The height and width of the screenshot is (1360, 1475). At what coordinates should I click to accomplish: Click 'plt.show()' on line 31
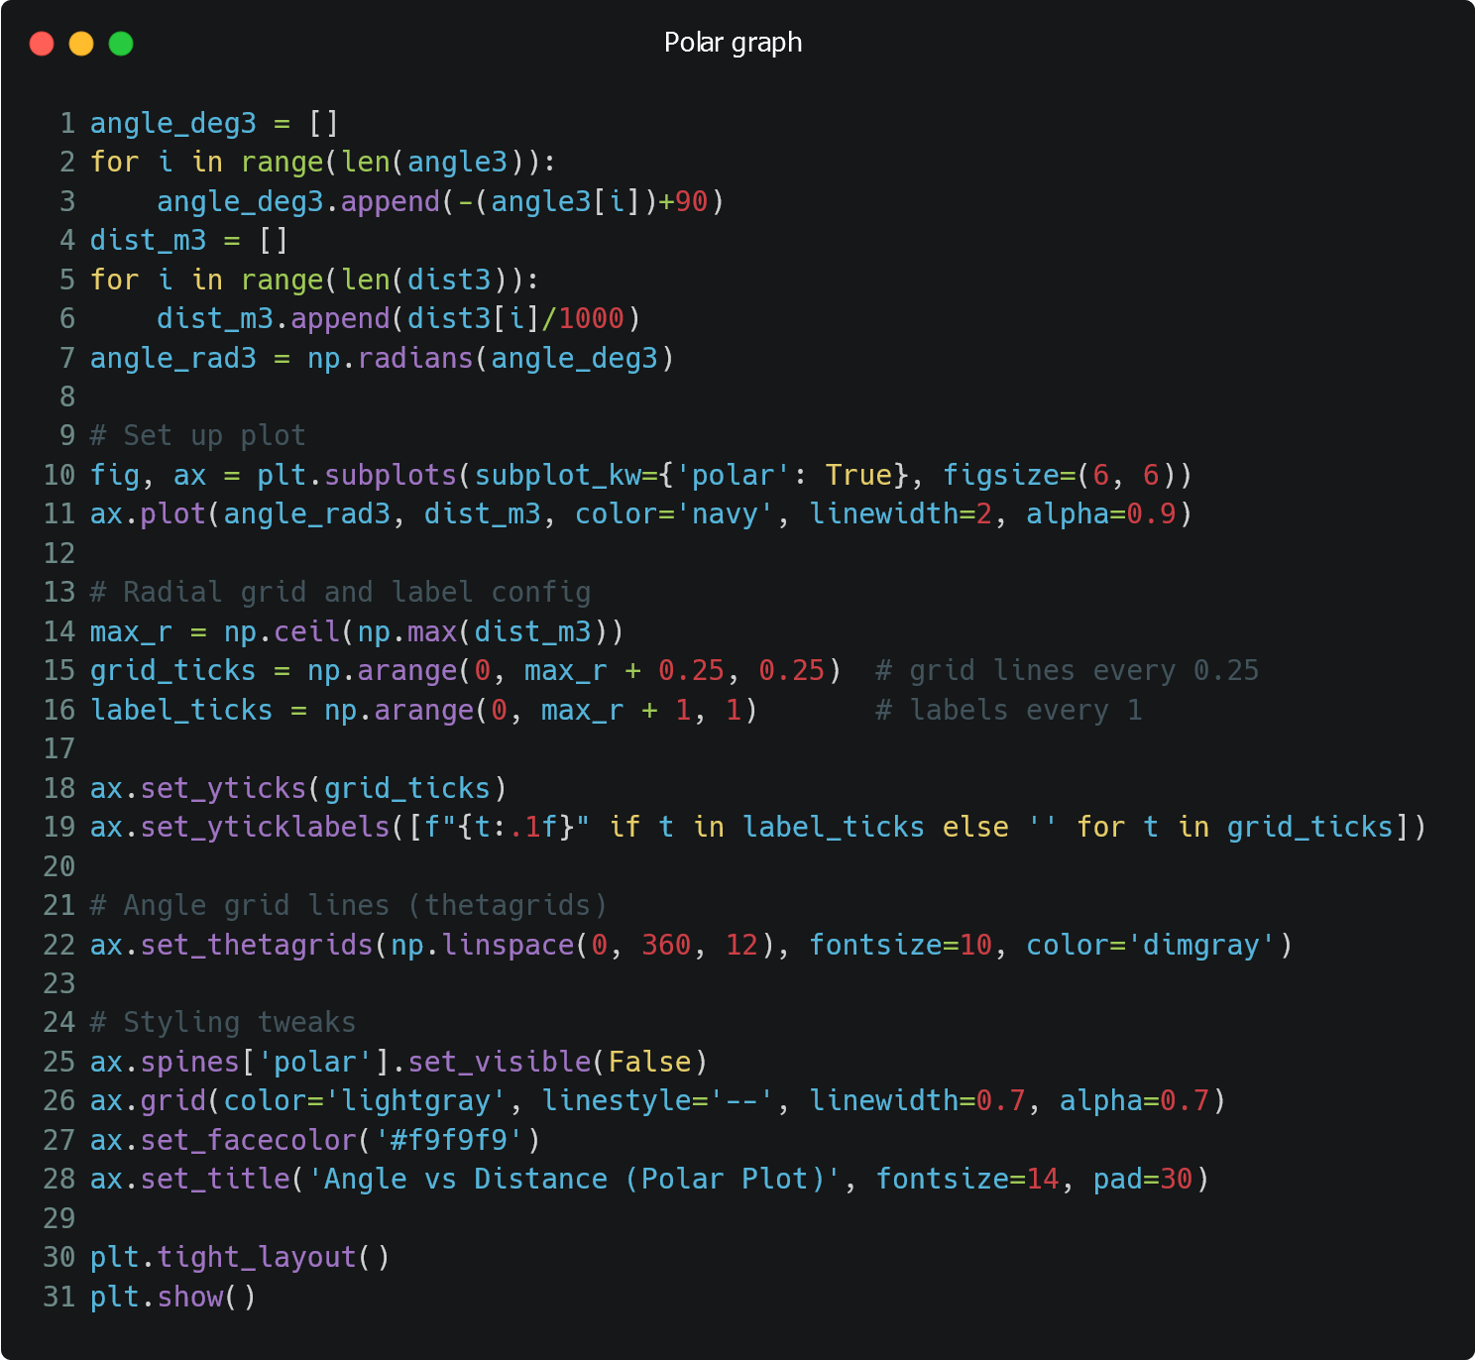[173, 1298]
